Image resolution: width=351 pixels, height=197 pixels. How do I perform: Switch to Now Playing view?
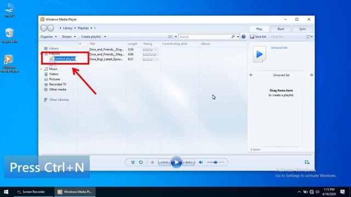(x=307, y=162)
